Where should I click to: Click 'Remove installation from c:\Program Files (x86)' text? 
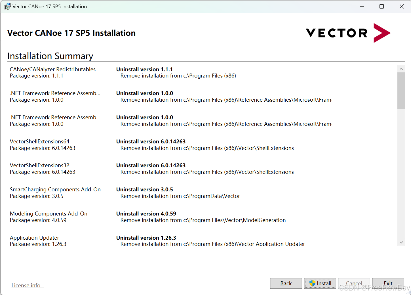tap(178, 76)
